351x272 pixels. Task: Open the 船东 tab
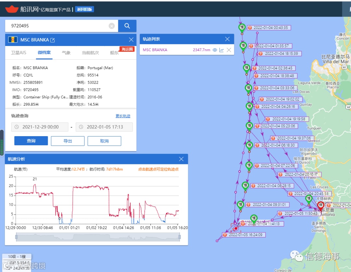click(x=114, y=53)
